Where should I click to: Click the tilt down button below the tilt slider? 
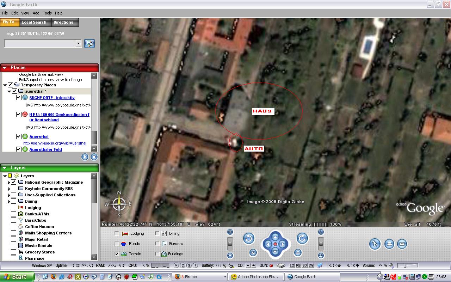tap(321, 256)
